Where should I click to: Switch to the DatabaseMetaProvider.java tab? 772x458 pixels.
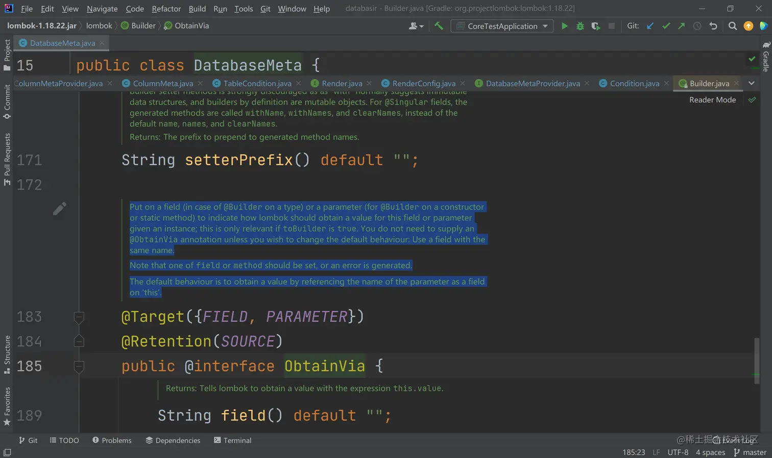[x=533, y=83]
